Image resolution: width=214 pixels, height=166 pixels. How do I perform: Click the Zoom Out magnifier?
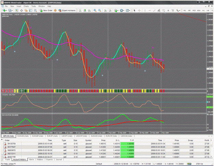click(x=100, y=11)
